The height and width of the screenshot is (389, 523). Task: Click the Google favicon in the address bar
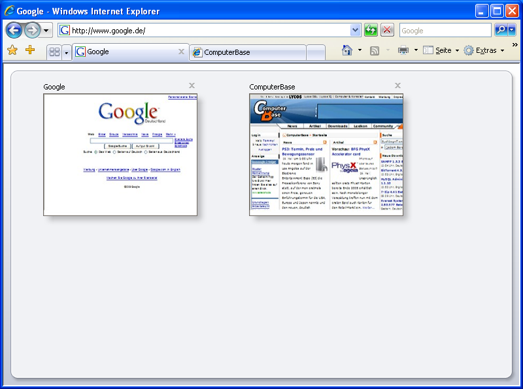pos(64,30)
